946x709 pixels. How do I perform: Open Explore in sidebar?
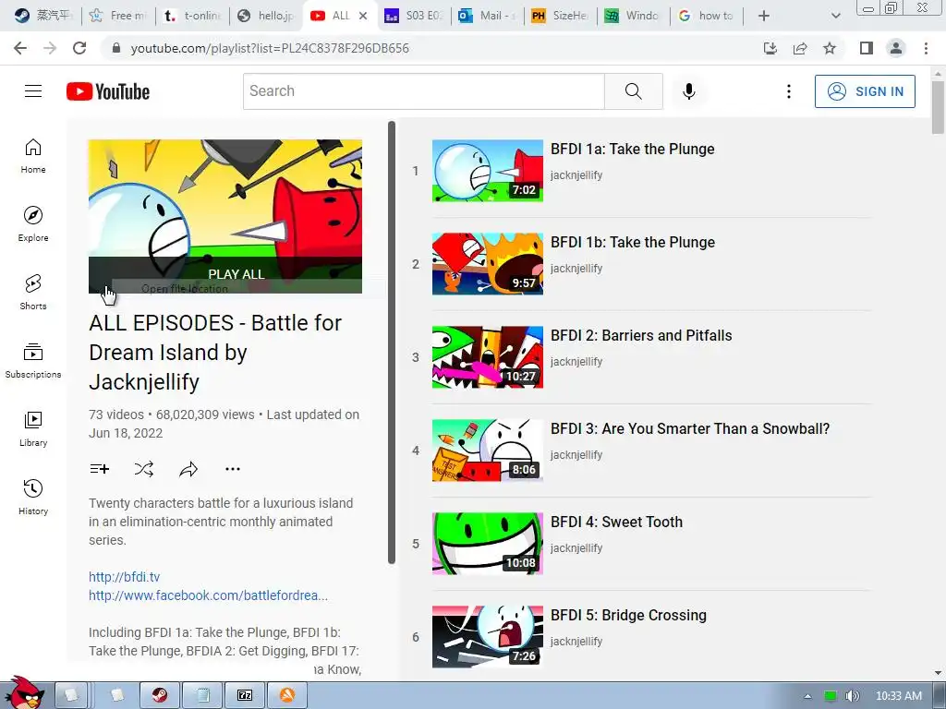tap(33, 224)
